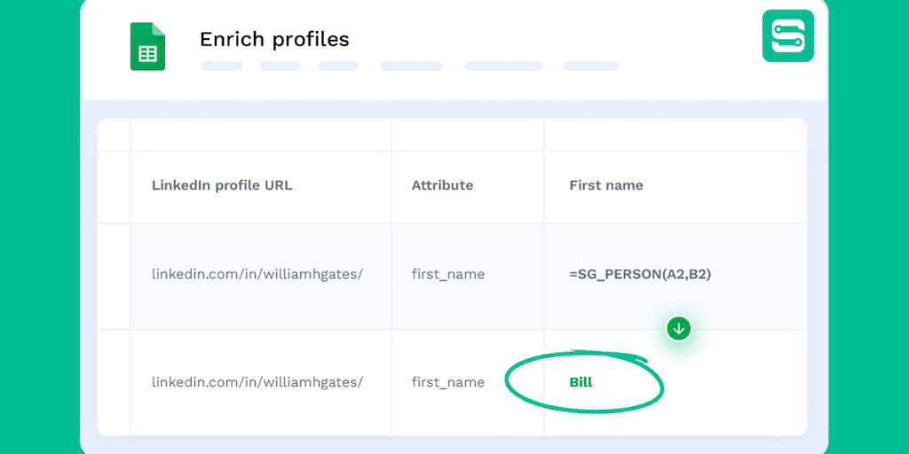Select the "Enrich profiles" document title
909x454 pixels.
tap(274, 40)
